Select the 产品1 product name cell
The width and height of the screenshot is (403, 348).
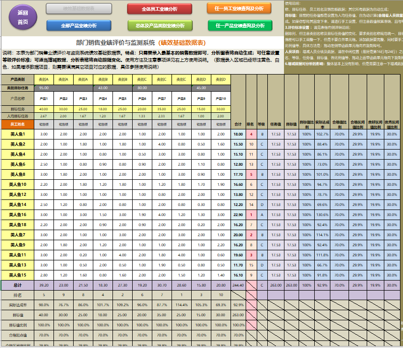pos(44,99)
